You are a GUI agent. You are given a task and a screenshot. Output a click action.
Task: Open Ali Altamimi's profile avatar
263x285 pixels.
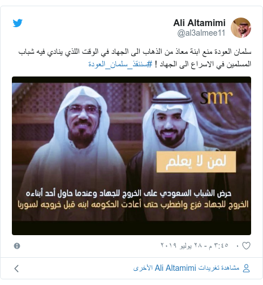(241, 28)
